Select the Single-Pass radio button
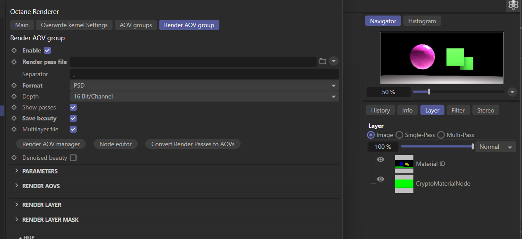Viewport: 522px width, 239px height. 399,135
